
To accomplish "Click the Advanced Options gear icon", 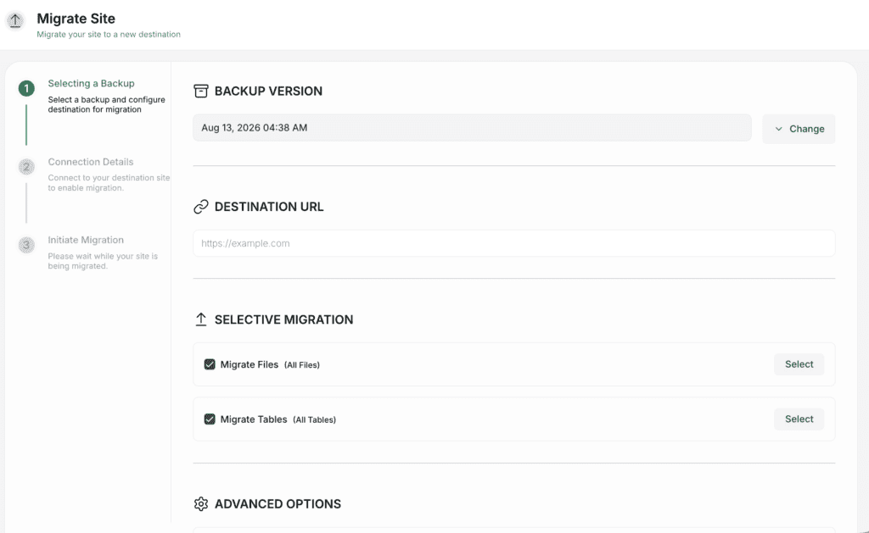I will [200, 503].
